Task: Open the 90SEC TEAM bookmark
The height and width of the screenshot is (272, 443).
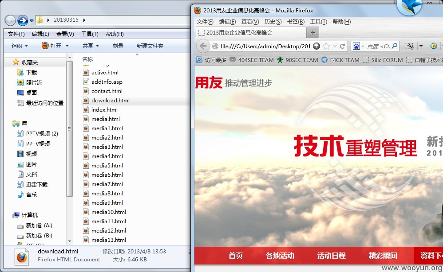Action: [x=297, y=60]
